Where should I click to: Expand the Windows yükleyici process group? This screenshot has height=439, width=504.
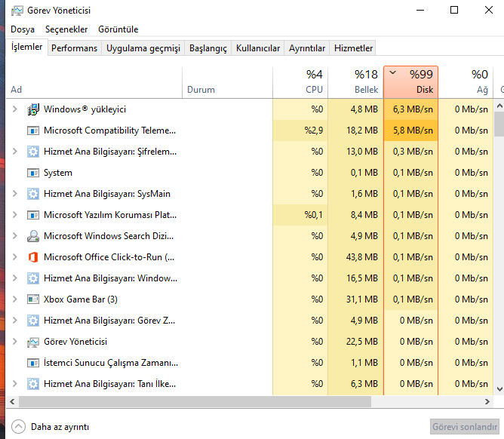tap(15, 109)
